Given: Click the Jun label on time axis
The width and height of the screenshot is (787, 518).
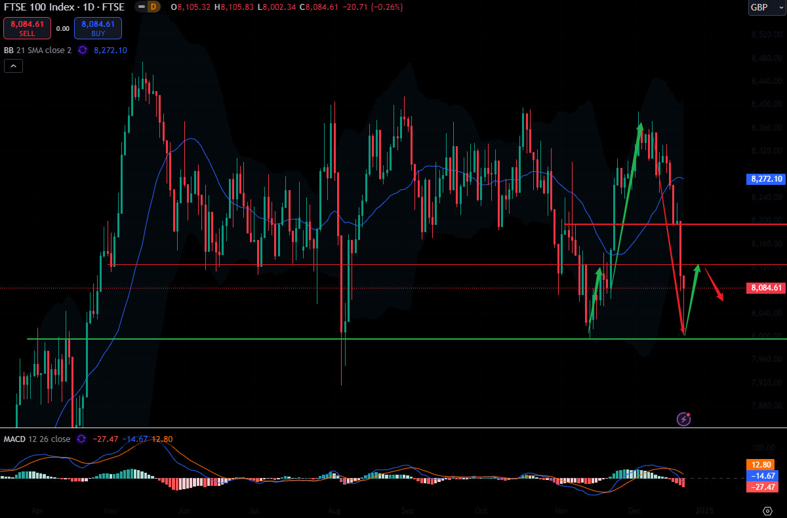Looking at the screenshot, I should pyautogui.click(x=184, y=509).
